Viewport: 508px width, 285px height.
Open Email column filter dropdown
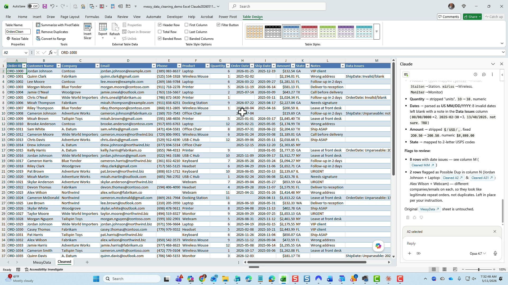tap(154, 66)
